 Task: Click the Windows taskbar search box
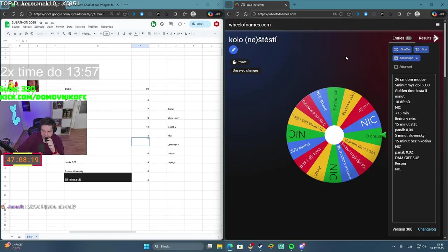tap(178, 246)
